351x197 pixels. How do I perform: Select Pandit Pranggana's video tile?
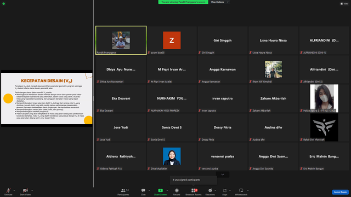point(121,40)
